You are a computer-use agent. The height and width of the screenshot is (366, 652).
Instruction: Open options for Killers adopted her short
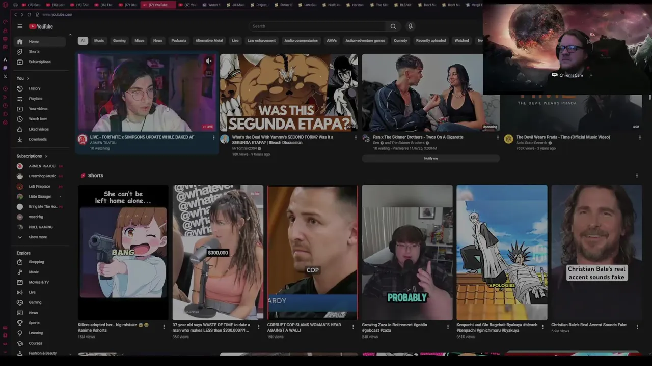(164, 327)
